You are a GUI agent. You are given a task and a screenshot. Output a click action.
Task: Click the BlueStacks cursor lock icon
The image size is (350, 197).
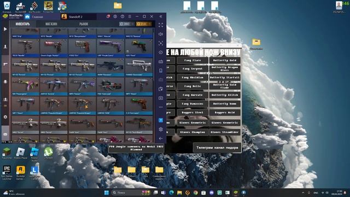click(161, 43)
